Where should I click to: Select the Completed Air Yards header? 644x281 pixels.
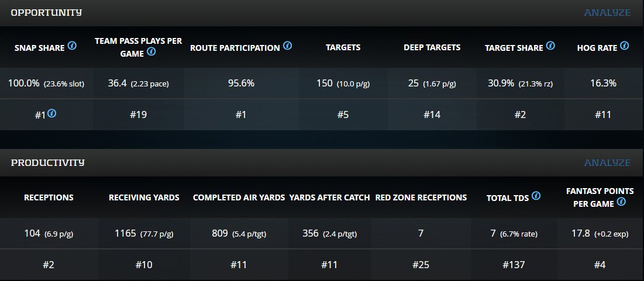[x=239, y=197]
